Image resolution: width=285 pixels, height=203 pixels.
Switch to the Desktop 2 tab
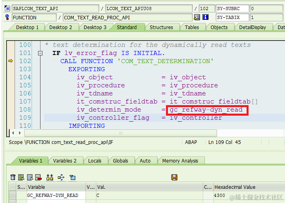(61, 27)
